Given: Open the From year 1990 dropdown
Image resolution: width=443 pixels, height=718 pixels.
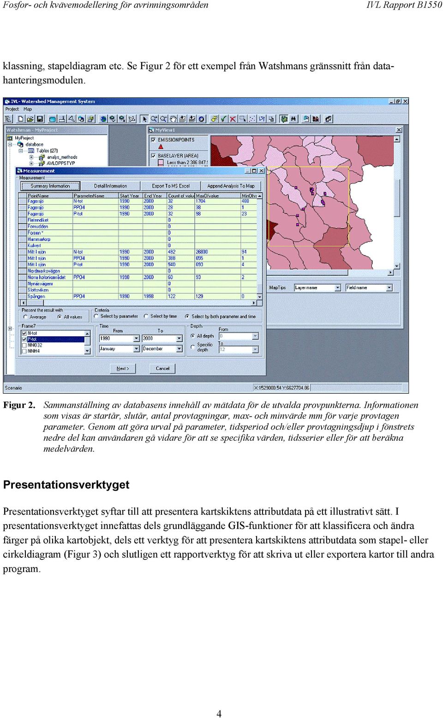Looking at the screenshot, I should [x=137, y=339].
